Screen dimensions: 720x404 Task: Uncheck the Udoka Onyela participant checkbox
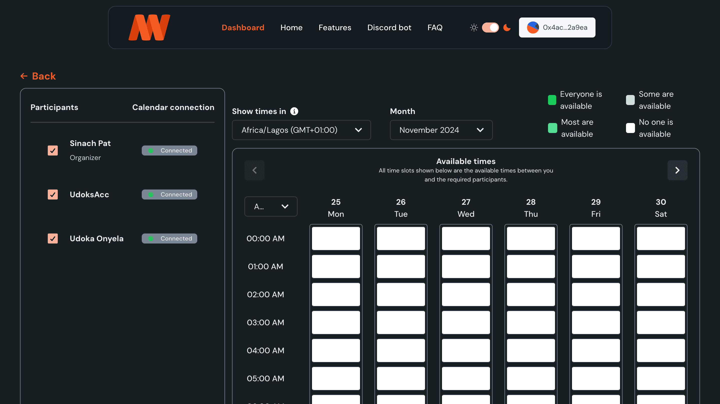[52, 238]
